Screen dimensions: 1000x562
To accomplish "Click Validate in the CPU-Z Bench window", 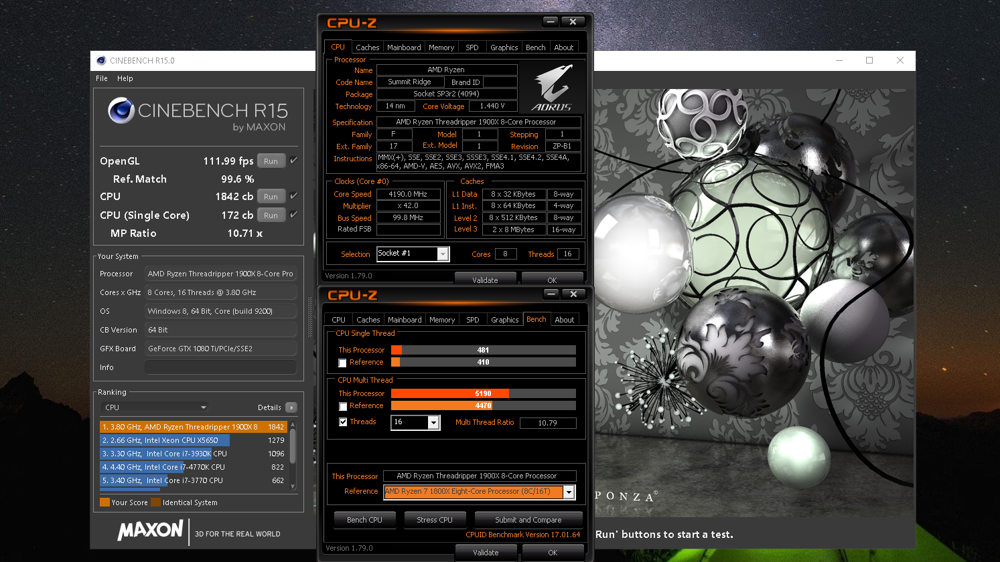I will coord(486,553).
